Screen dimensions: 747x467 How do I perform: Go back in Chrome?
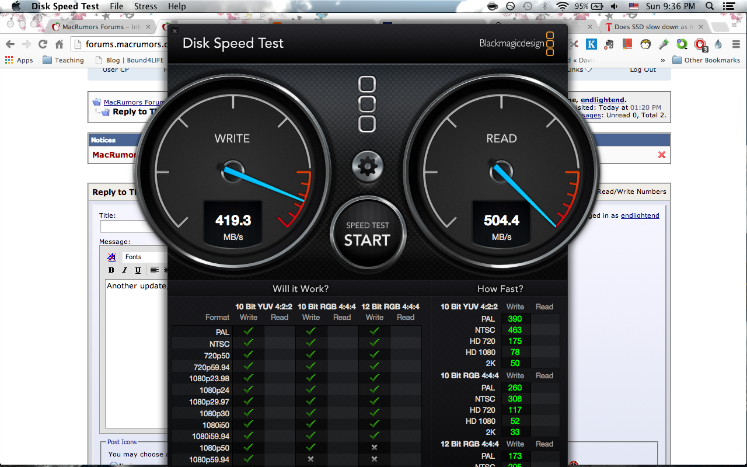coord(10,44)
